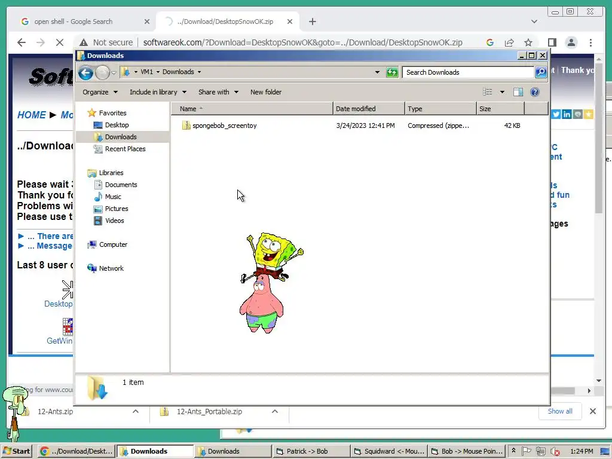This screenshot has width=612, height=459.
Task: Click Action Center flag tray icon
Action: (x=527, y=451)
